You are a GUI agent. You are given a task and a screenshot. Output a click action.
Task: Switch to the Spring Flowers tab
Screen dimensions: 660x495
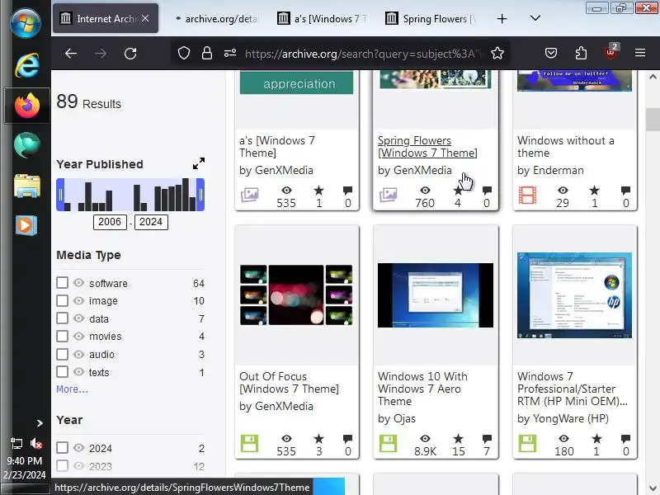[x=431, y=19]
